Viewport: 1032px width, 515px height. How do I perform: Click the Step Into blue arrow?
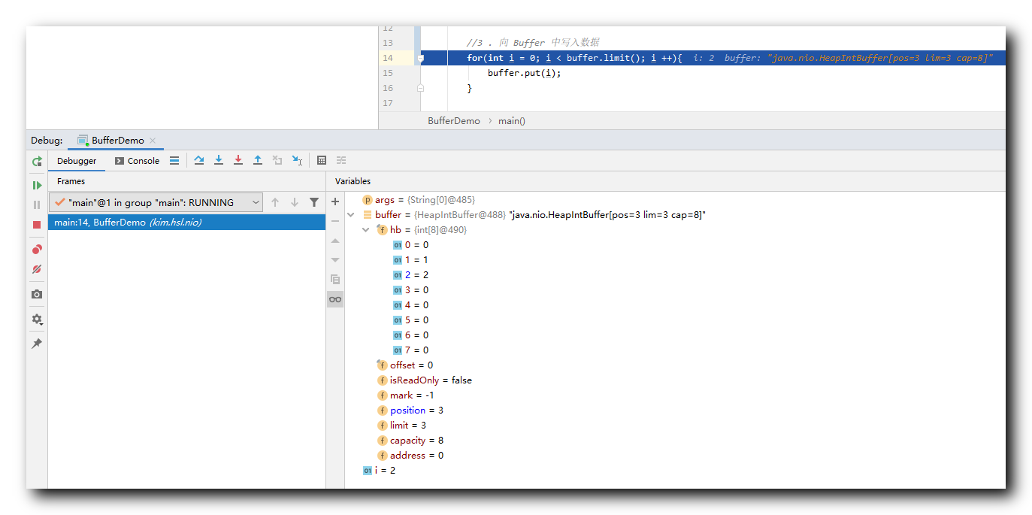pyautogui.click(x=219, y=160)
